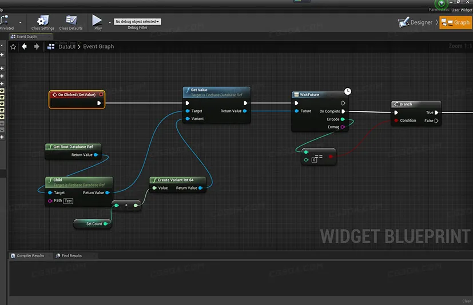Click Get Root Database Ref's Return Value pin

click(x=96, y=155)
